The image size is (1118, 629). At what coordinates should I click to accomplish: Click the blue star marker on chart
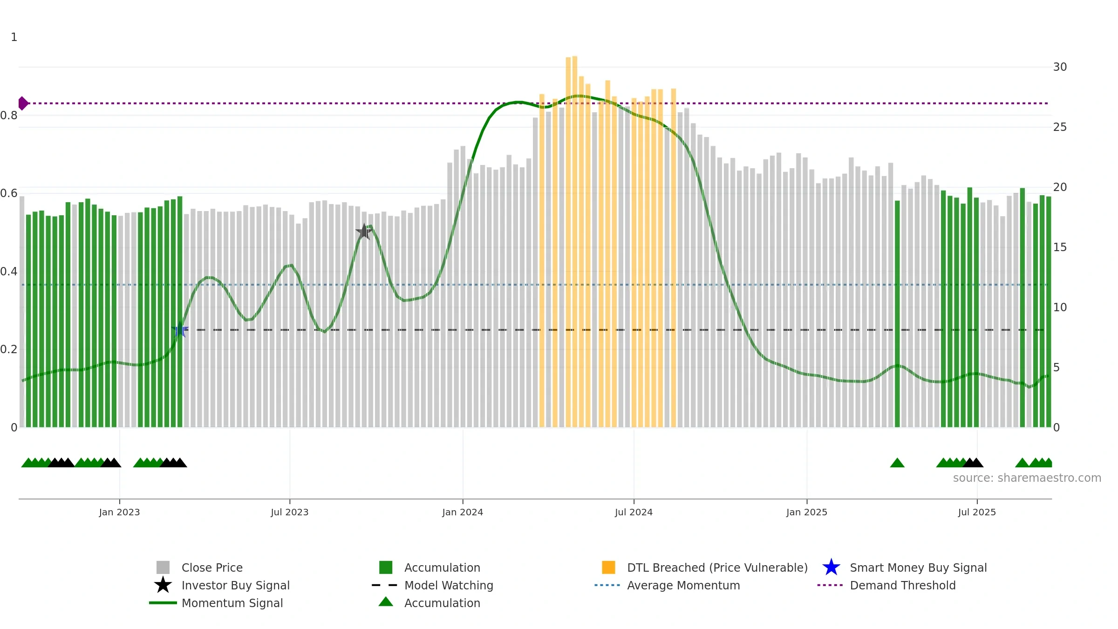click(180, 330)
